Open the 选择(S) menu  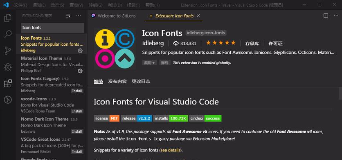pos(57,5)
